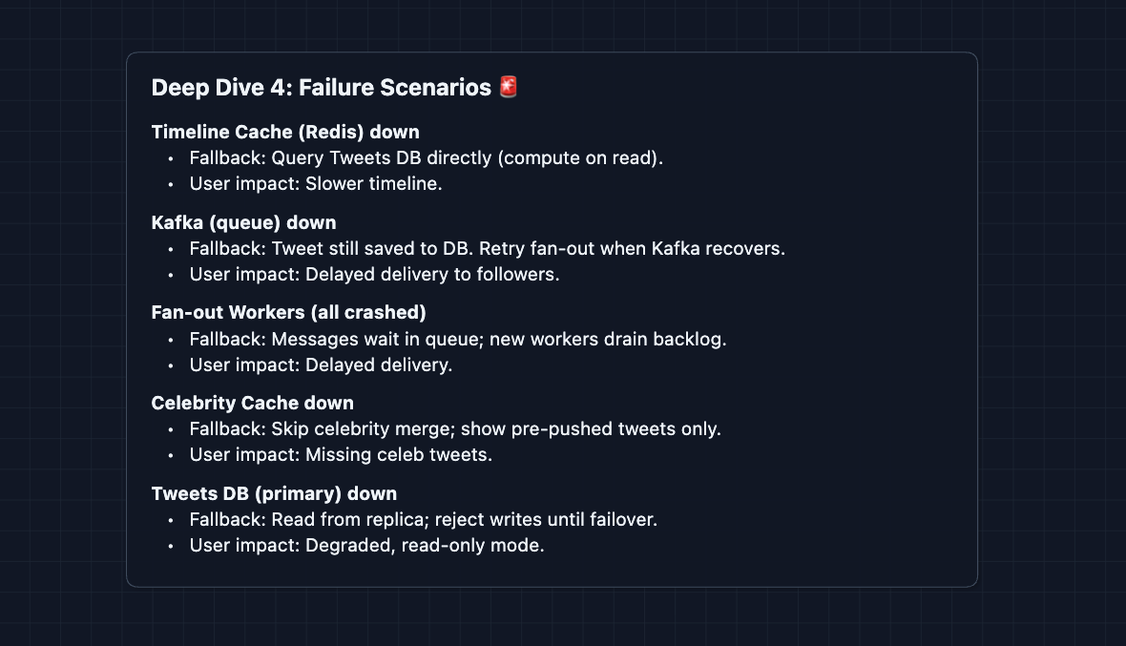
Task: Select the "Celebrity Cache down" heading
Action: coord(252,404)
